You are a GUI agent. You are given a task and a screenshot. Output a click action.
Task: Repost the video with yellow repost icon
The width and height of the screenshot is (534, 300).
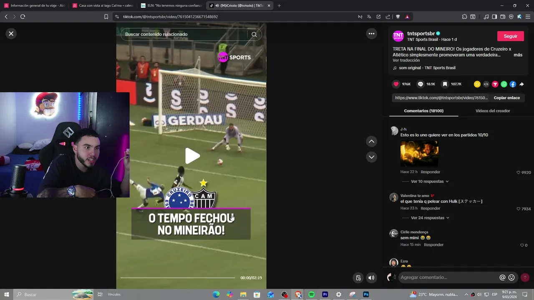pos(477,84)
